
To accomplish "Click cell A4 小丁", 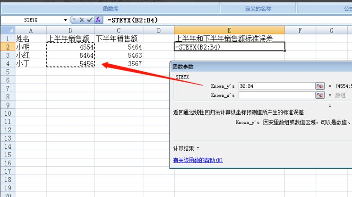I will 31,64.
